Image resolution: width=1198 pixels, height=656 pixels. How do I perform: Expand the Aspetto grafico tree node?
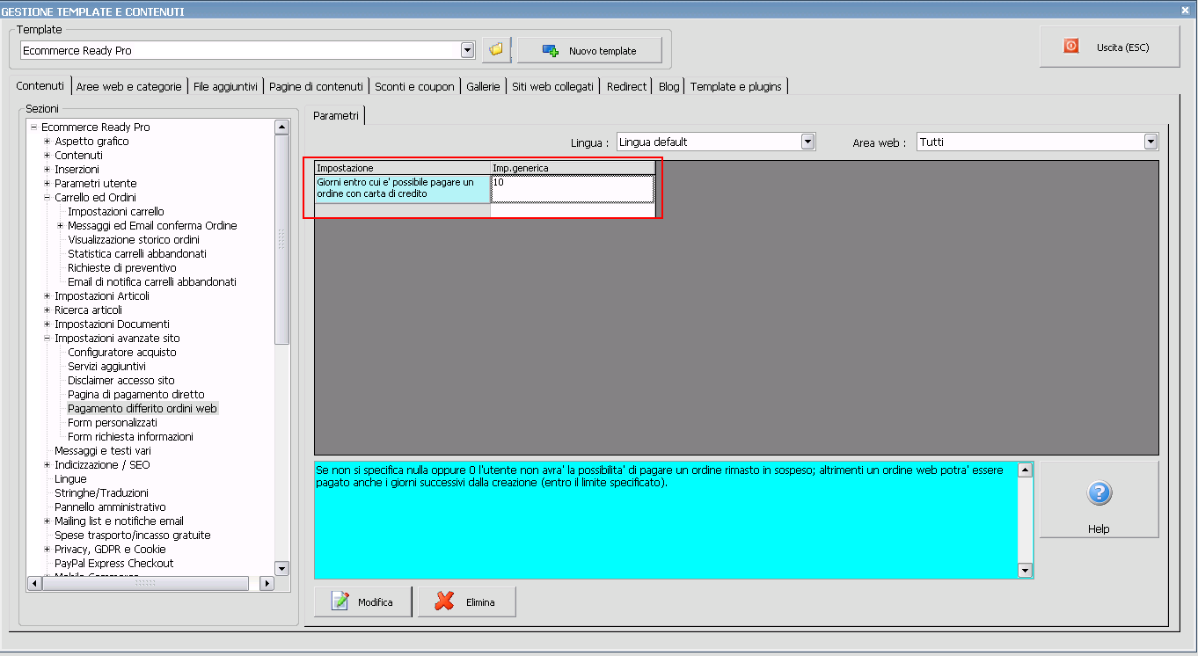click(x=47, y=142)
